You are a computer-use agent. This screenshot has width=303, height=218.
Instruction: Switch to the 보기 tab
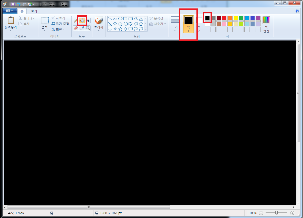(x=34, y=11)
